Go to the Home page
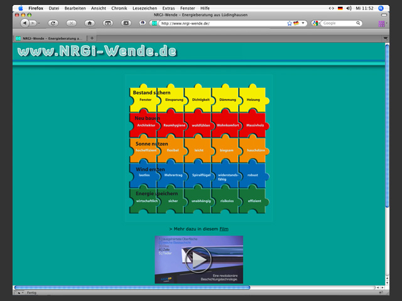Viewport: 402px width, 301px height. [89, 23]
